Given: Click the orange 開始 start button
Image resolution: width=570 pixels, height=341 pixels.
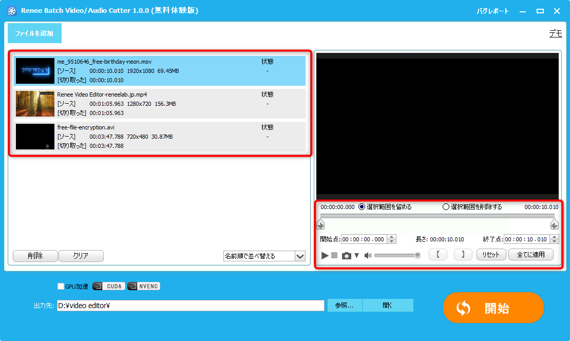Looking at the screenshot, I should (493, 308).
